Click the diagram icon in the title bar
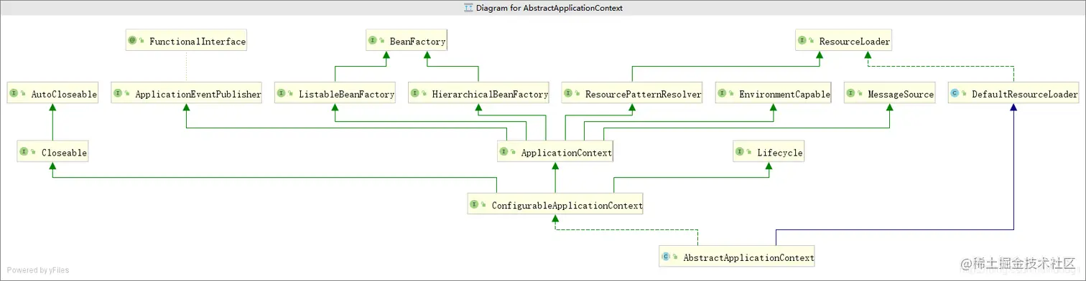This screenshot has height=281, width=1086. (468, 8)
